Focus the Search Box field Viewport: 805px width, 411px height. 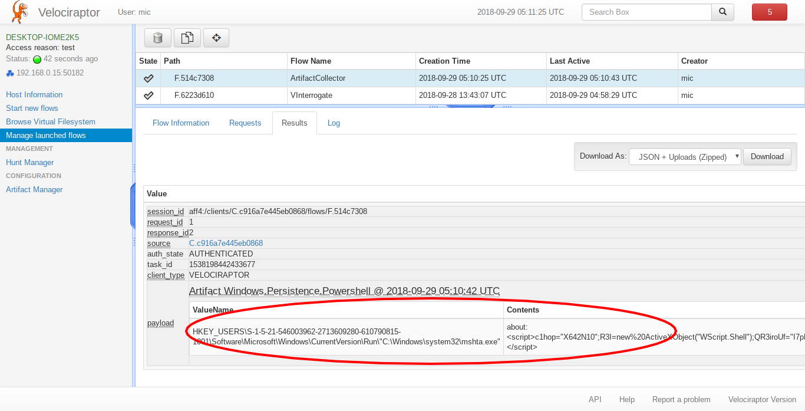click(646, 12)
